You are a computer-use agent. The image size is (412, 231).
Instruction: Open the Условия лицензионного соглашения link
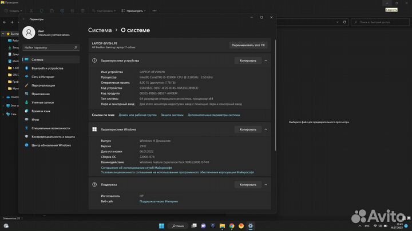177,172
